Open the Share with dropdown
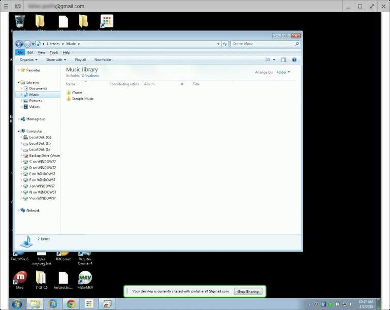Viewport: 390px width, 310px height. point(56,60)
